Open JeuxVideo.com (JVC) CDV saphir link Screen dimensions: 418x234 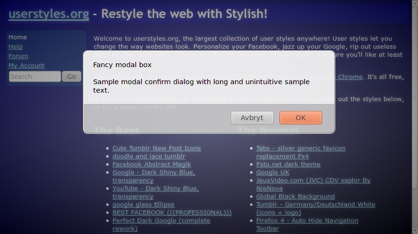click(x=313, y=184)
